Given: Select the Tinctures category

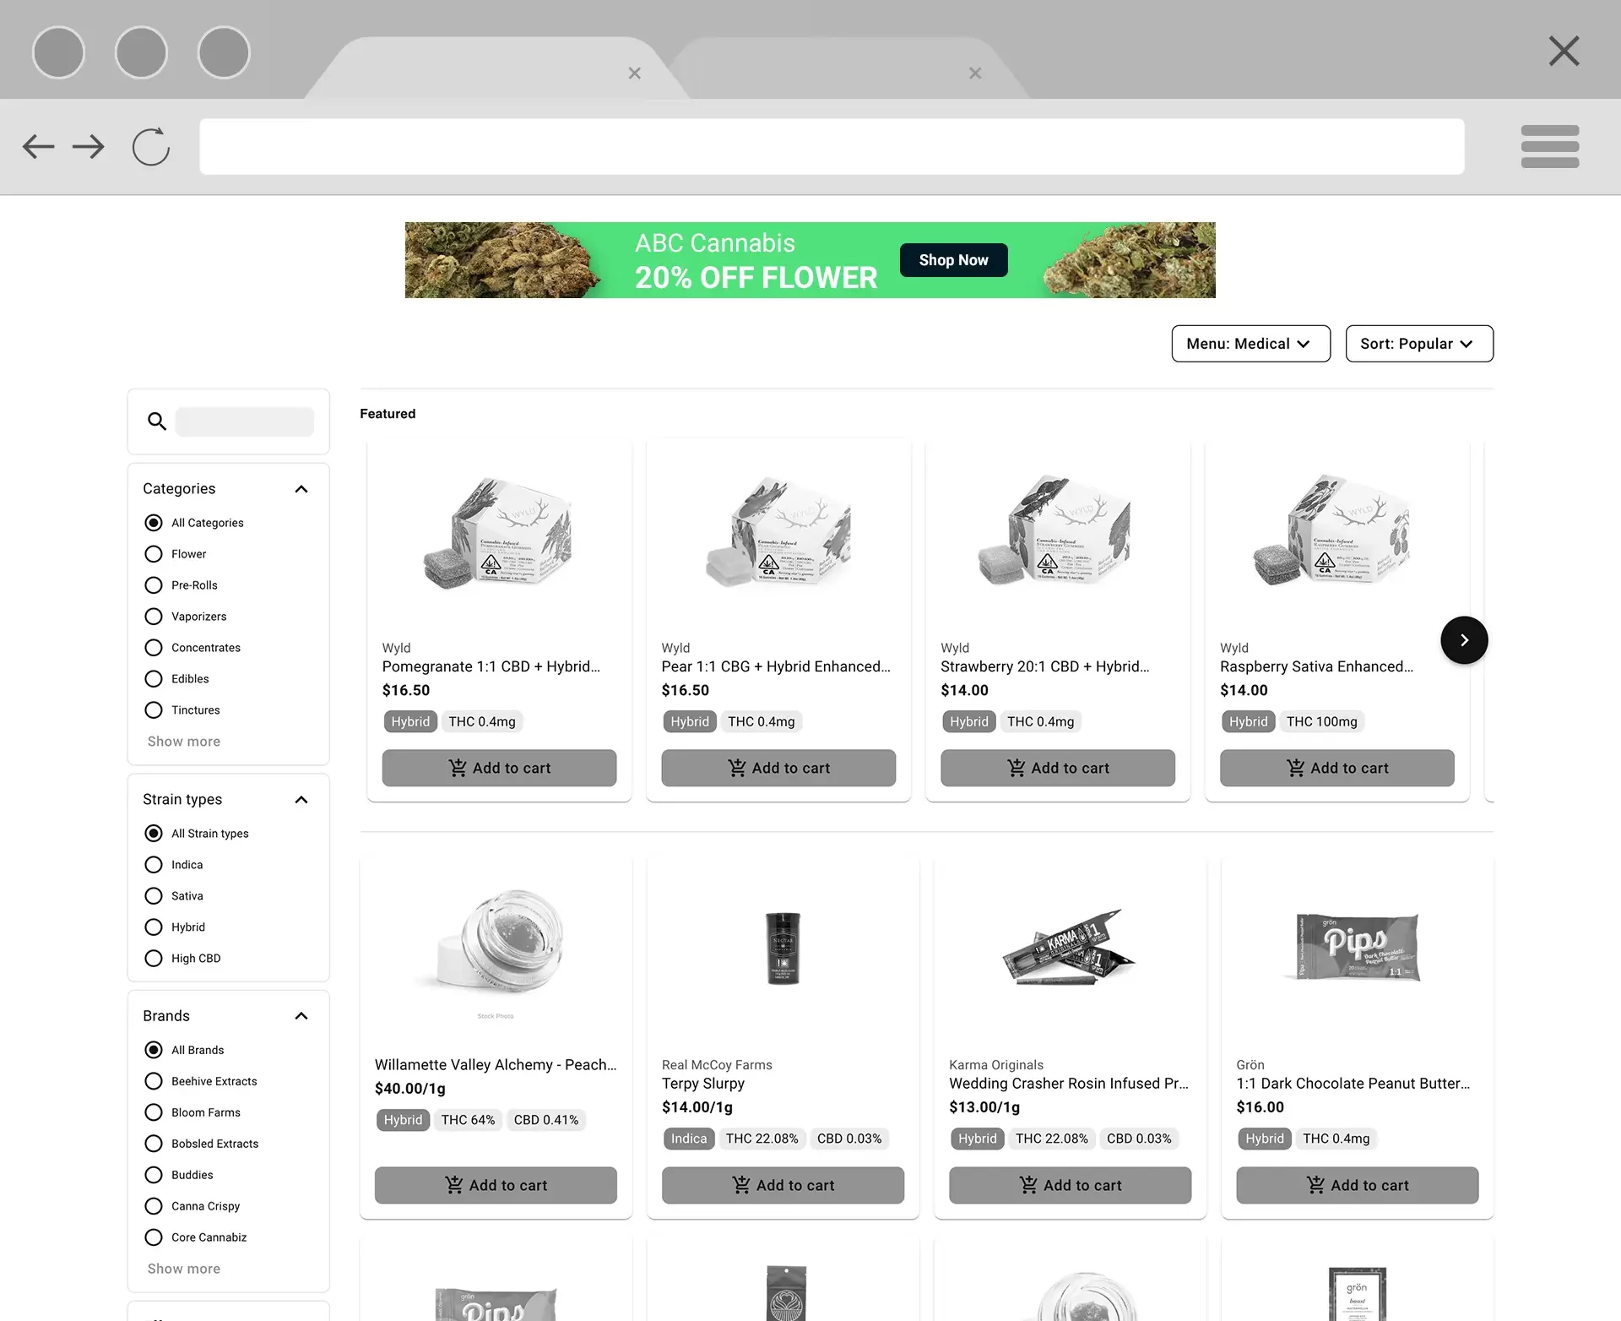Looking at the screenshot, I should (x=154, y=710).
